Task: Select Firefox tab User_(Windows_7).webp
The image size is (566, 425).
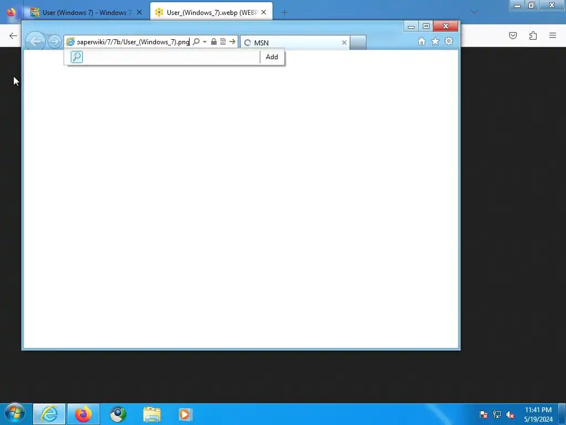Action: pos(212,13)
